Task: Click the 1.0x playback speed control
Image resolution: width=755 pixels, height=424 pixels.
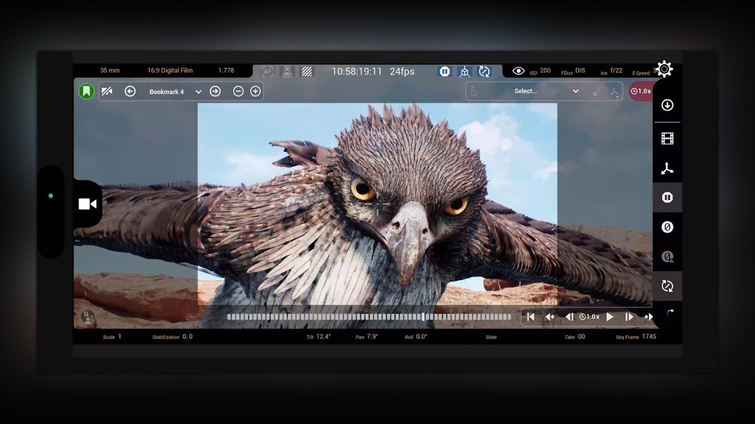Action: coord(589,317)
